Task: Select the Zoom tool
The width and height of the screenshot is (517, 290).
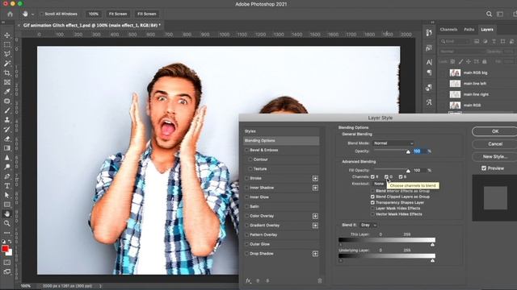Action: (x=7, y=223)
